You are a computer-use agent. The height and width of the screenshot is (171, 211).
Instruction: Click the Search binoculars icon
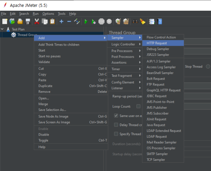[135, 21]
